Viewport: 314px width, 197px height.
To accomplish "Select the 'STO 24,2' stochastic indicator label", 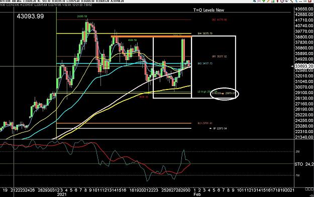I will [x=304, y=164].
